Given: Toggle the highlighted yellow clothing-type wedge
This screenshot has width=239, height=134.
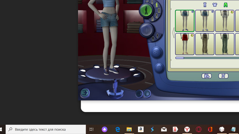Looking at the screenshot, I should click(156, 5).
